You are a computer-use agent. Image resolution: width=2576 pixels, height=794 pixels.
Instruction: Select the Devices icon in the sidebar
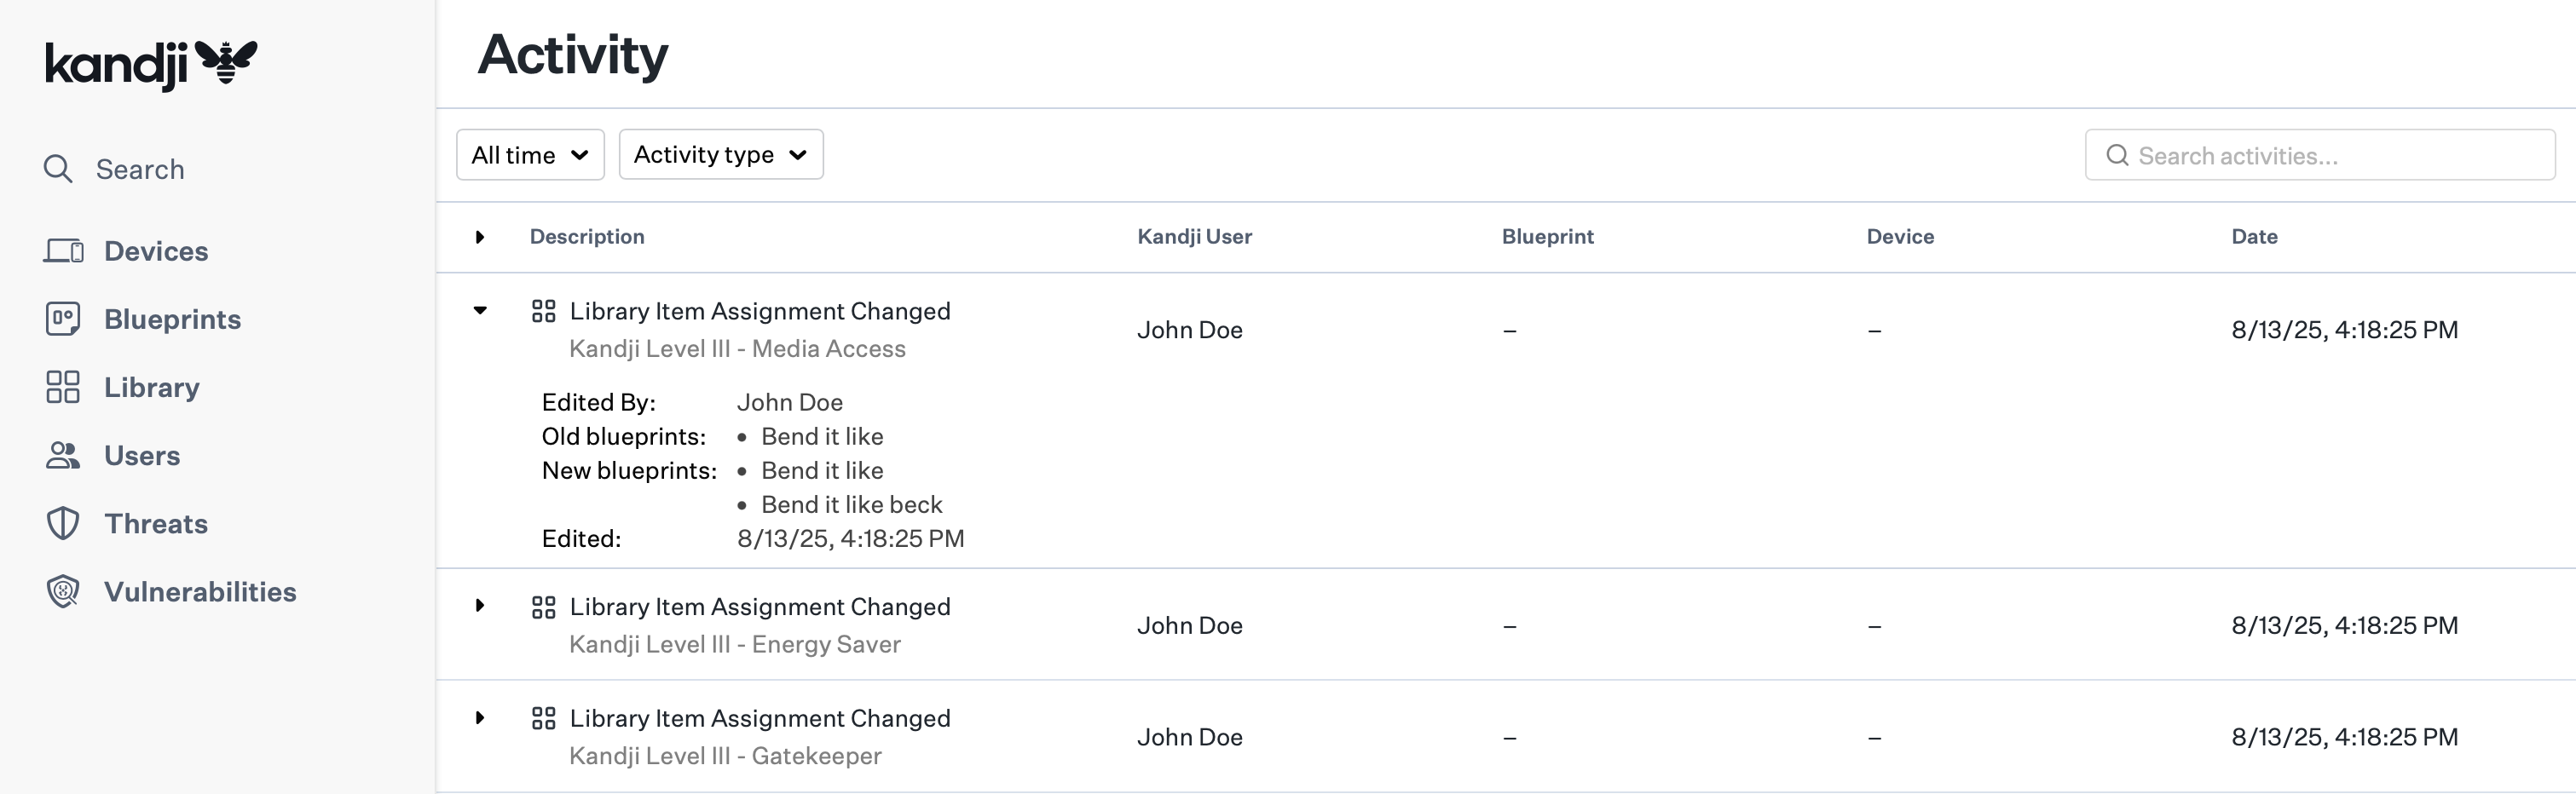point(64,251)
